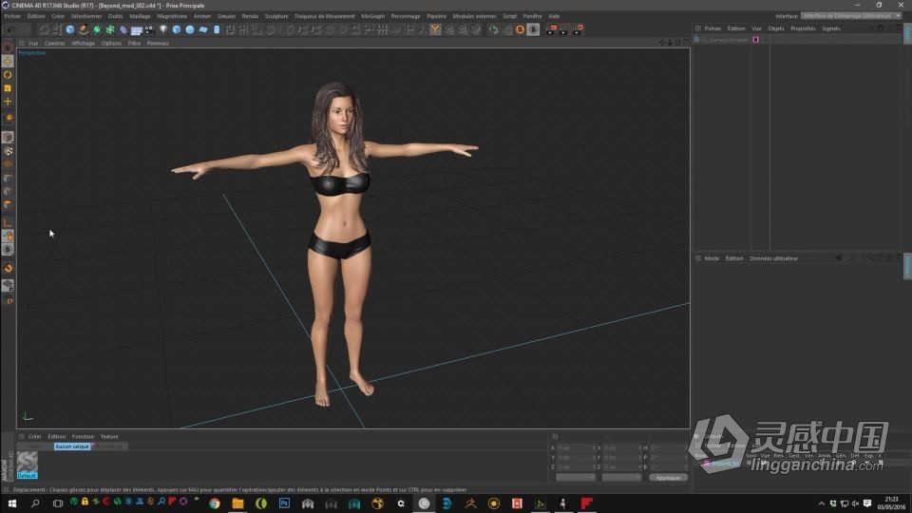Click the Perspective viewport label
Image resolution: width=912 pixels, height=513 pixels.
pyautogui.click(x=32, y=52)
